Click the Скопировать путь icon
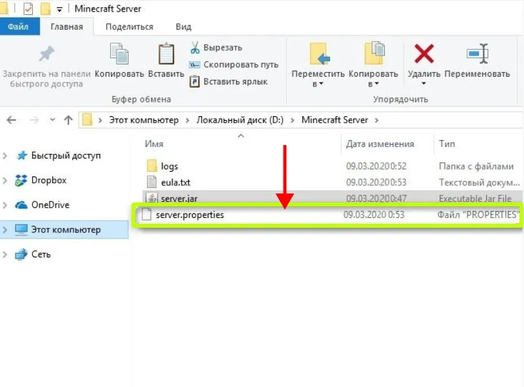 tap(195, 64)
